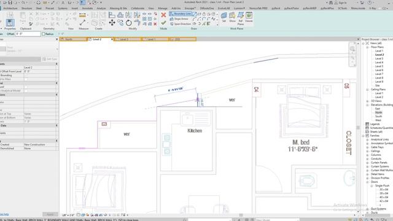Expand the 3D Views tree node

click(367, 101)
